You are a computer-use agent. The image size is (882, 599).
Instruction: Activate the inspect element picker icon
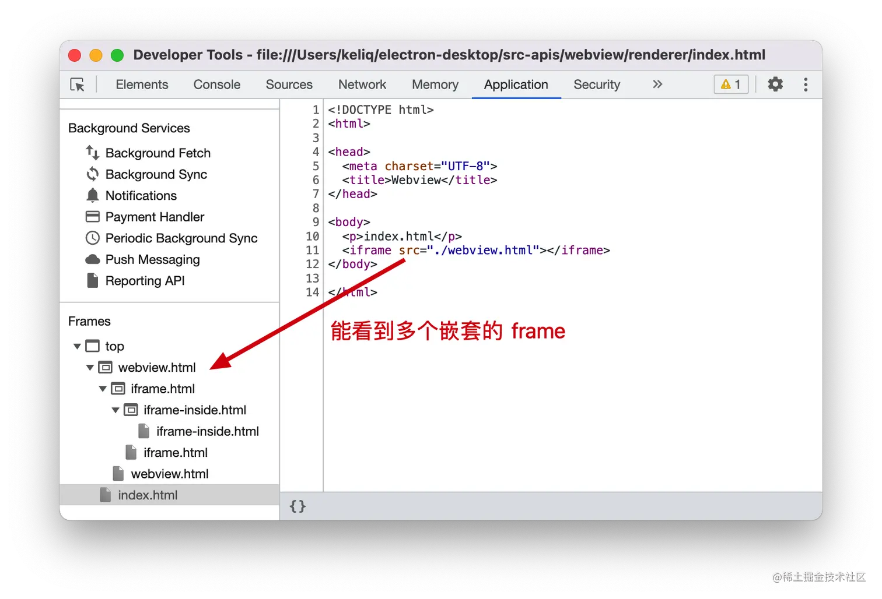click(78, 84)
